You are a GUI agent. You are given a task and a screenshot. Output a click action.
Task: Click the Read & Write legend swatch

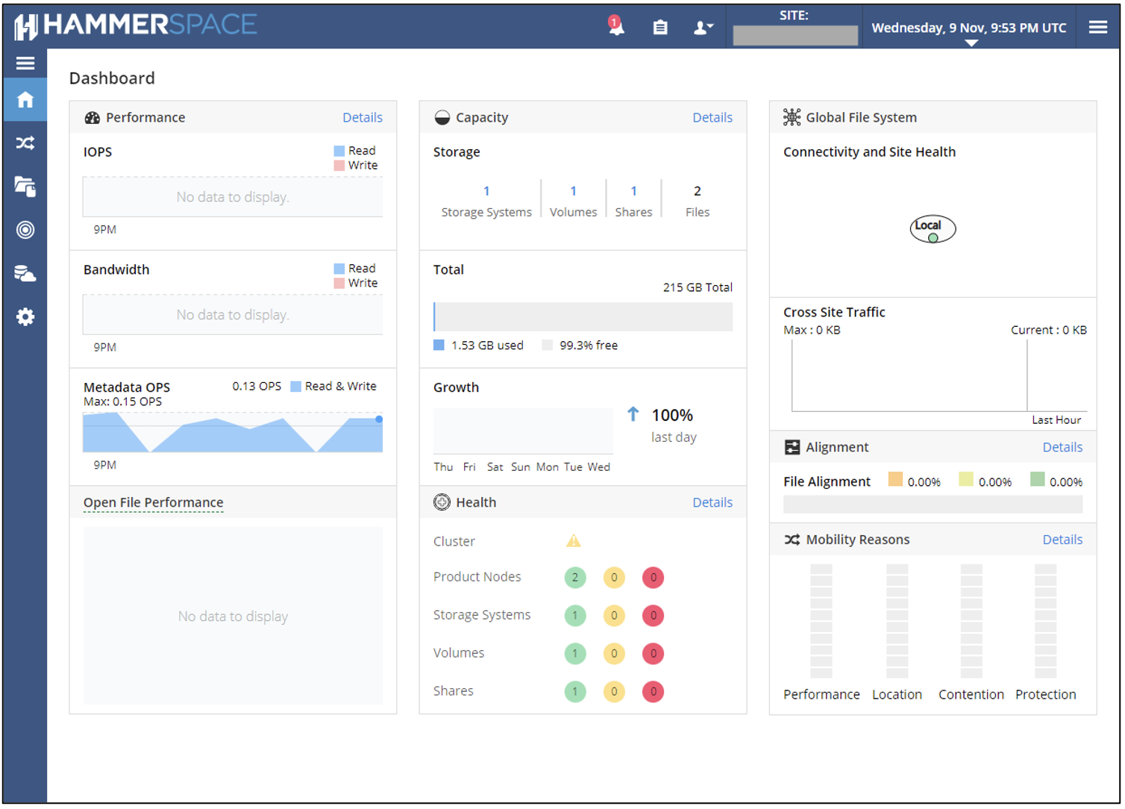point(296,387)
